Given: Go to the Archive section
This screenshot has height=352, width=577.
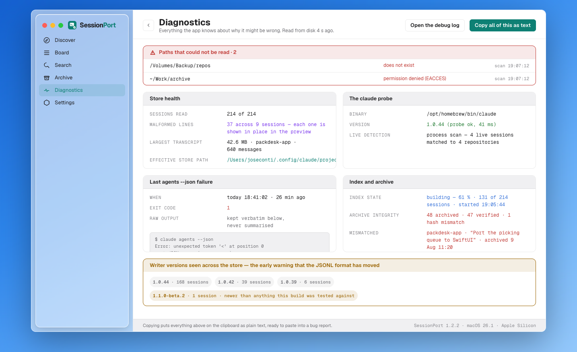Looking at the screenshot, I should (82, 78).
